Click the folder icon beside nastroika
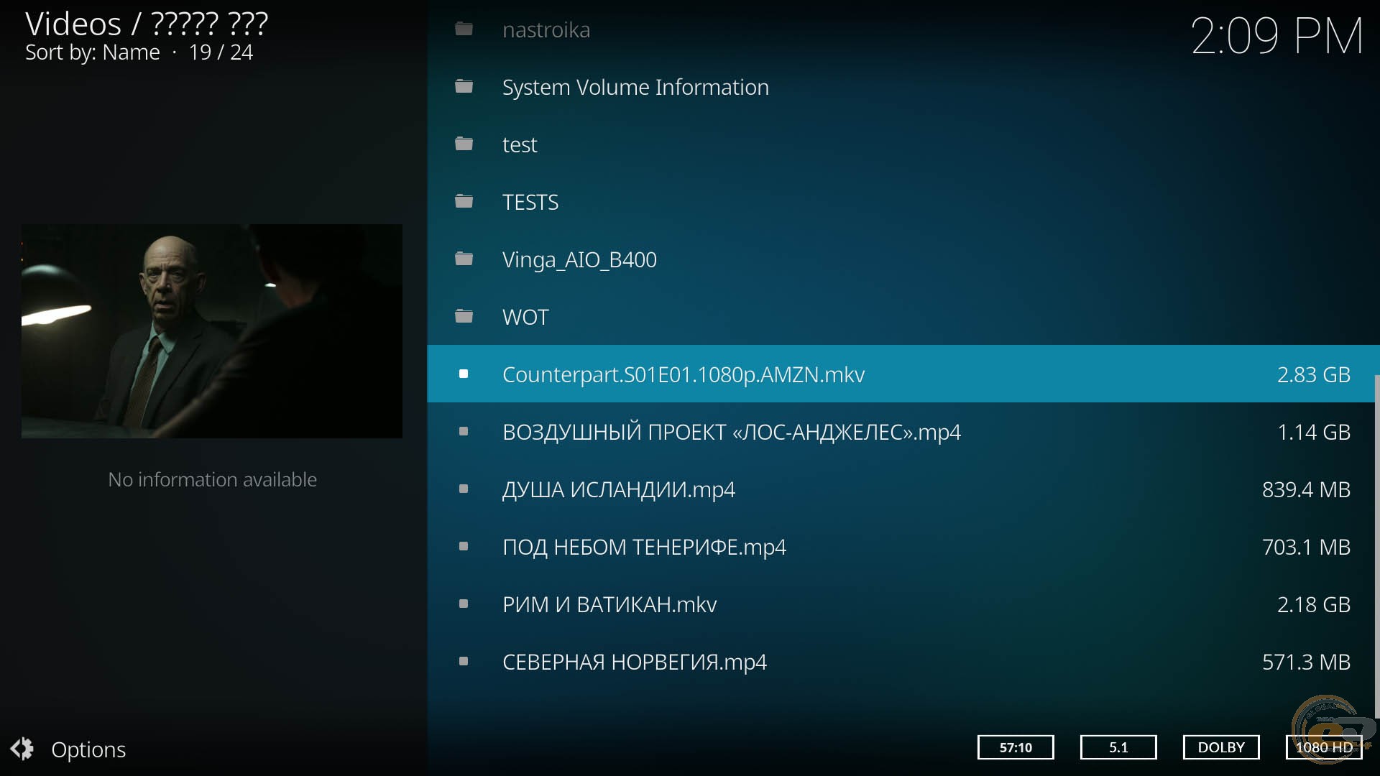 pyautogui.click(x=464, y=29)
